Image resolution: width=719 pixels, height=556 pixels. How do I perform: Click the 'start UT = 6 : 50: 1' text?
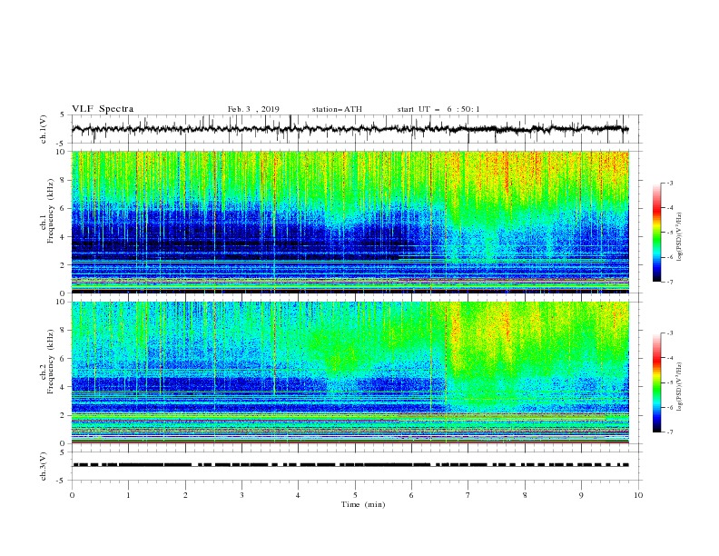[438, 109]
